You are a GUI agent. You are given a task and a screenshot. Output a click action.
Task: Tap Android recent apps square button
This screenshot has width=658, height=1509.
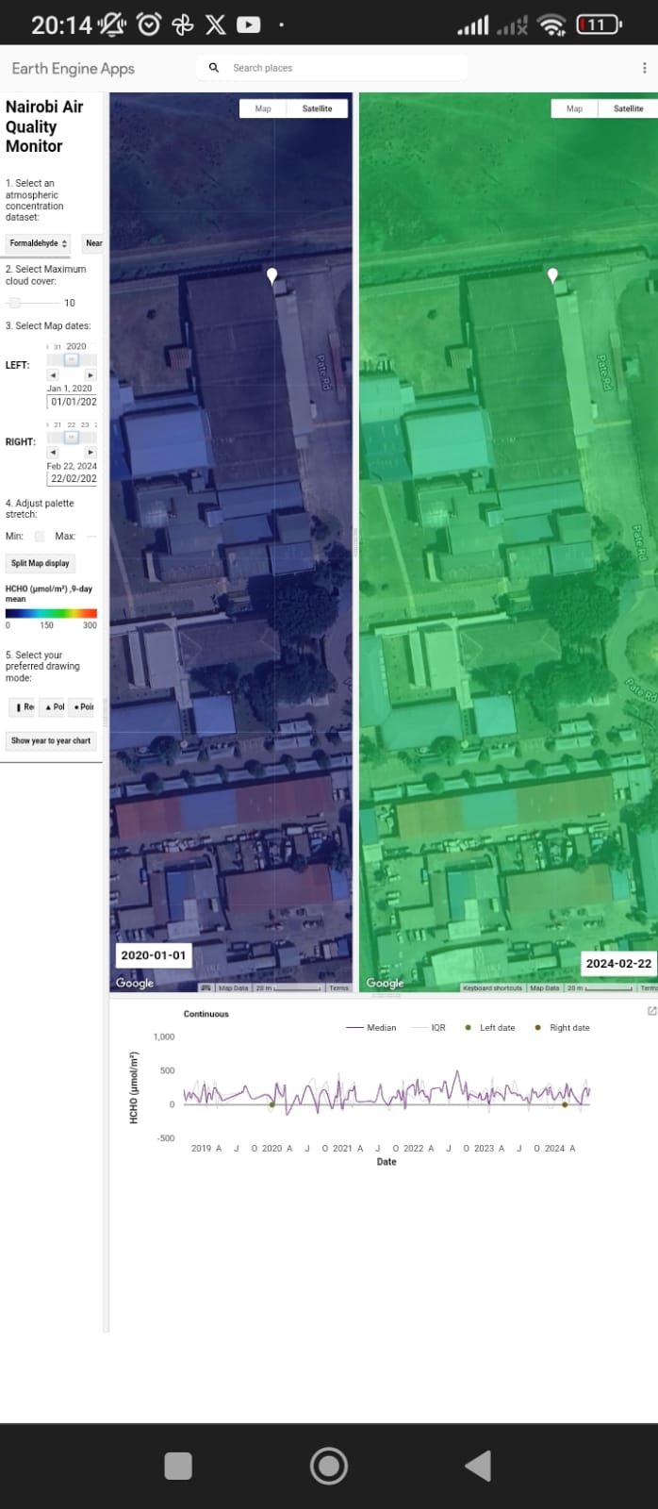[178, 1466]
